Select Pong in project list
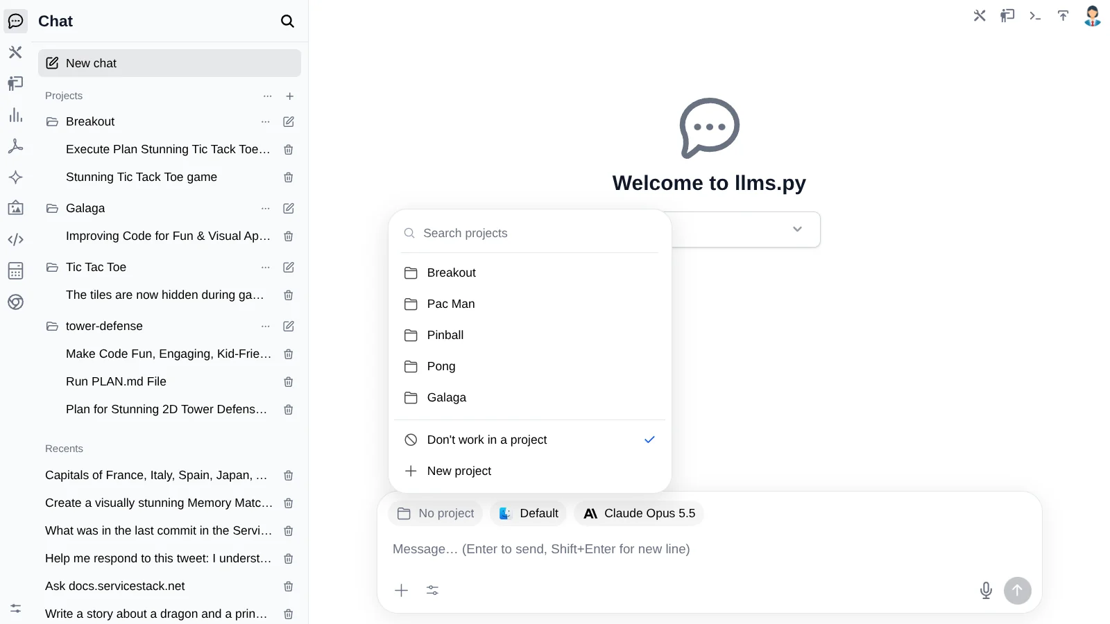 pyautogui.click(x=530, y=366)
